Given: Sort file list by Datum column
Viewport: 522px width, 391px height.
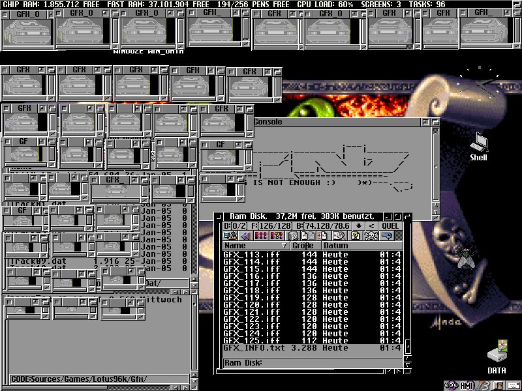Looking at the screenshot, I should pyautogui.click(x=362, y=246).
